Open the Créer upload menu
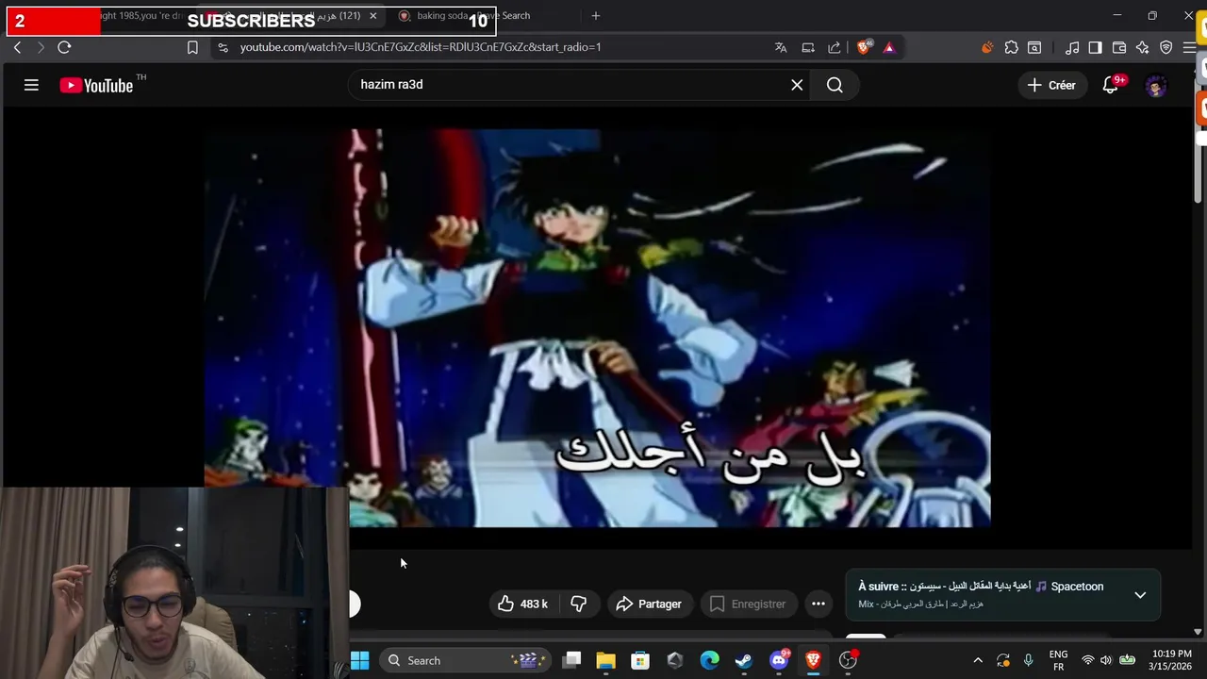The width and height of the screenshot is (1207, 679). click(x=1051, y=85)
